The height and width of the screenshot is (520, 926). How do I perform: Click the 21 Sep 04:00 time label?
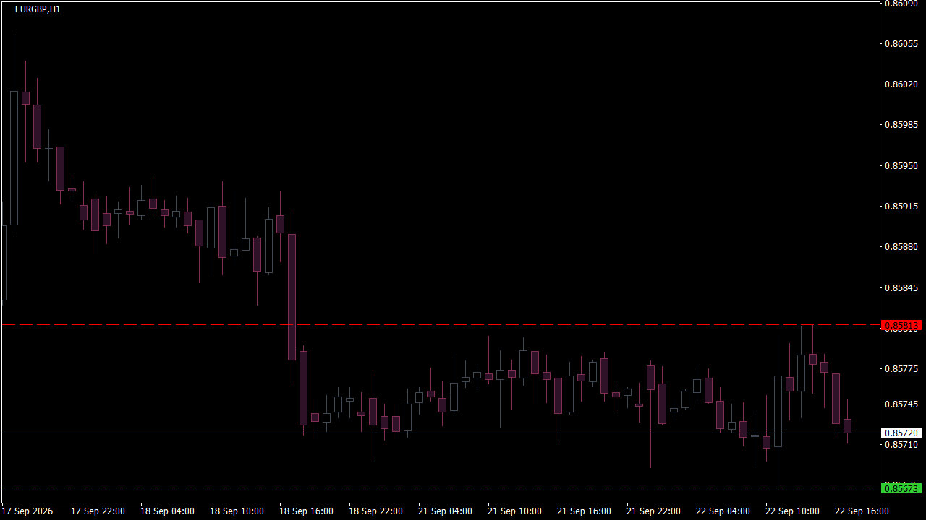pos(445,511)
